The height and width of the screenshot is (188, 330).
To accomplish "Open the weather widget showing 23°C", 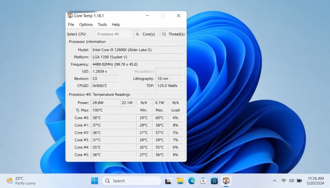I will coord(21,181).
